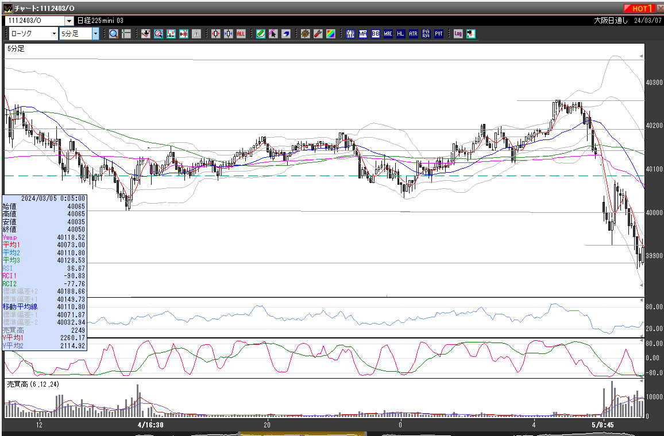This screenshot has height=436, width=664.
Task: Click the 大阪日通し session label
Action: 611,21
